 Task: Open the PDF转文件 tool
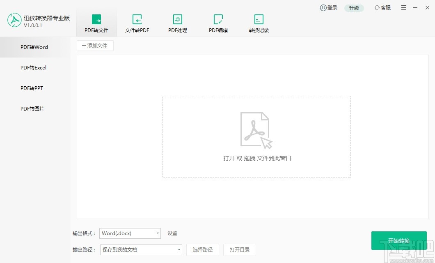tap(96, 23)
